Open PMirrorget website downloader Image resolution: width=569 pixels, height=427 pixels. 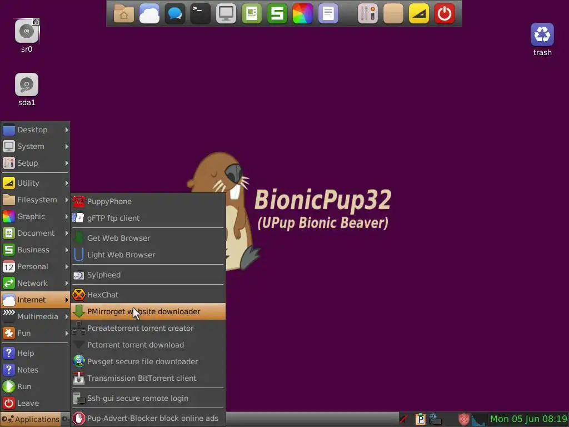[x=148, y=311]
